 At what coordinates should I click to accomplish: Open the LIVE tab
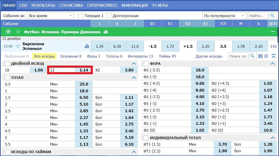tap(23, 6)
